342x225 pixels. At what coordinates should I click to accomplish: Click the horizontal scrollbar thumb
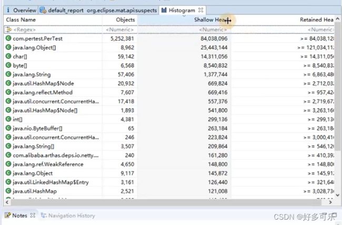tap(166, 202)
